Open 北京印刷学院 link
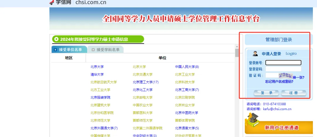317x137 pixels. click(185, 97)
